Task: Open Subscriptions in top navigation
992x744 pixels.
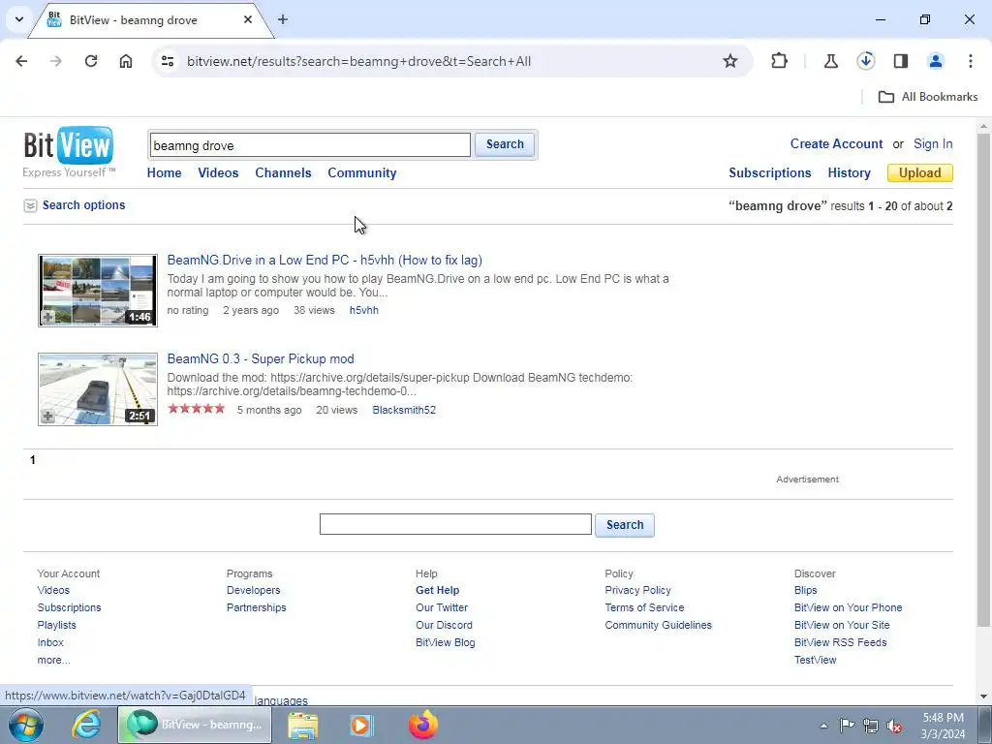Action: [x=770, y=172]
